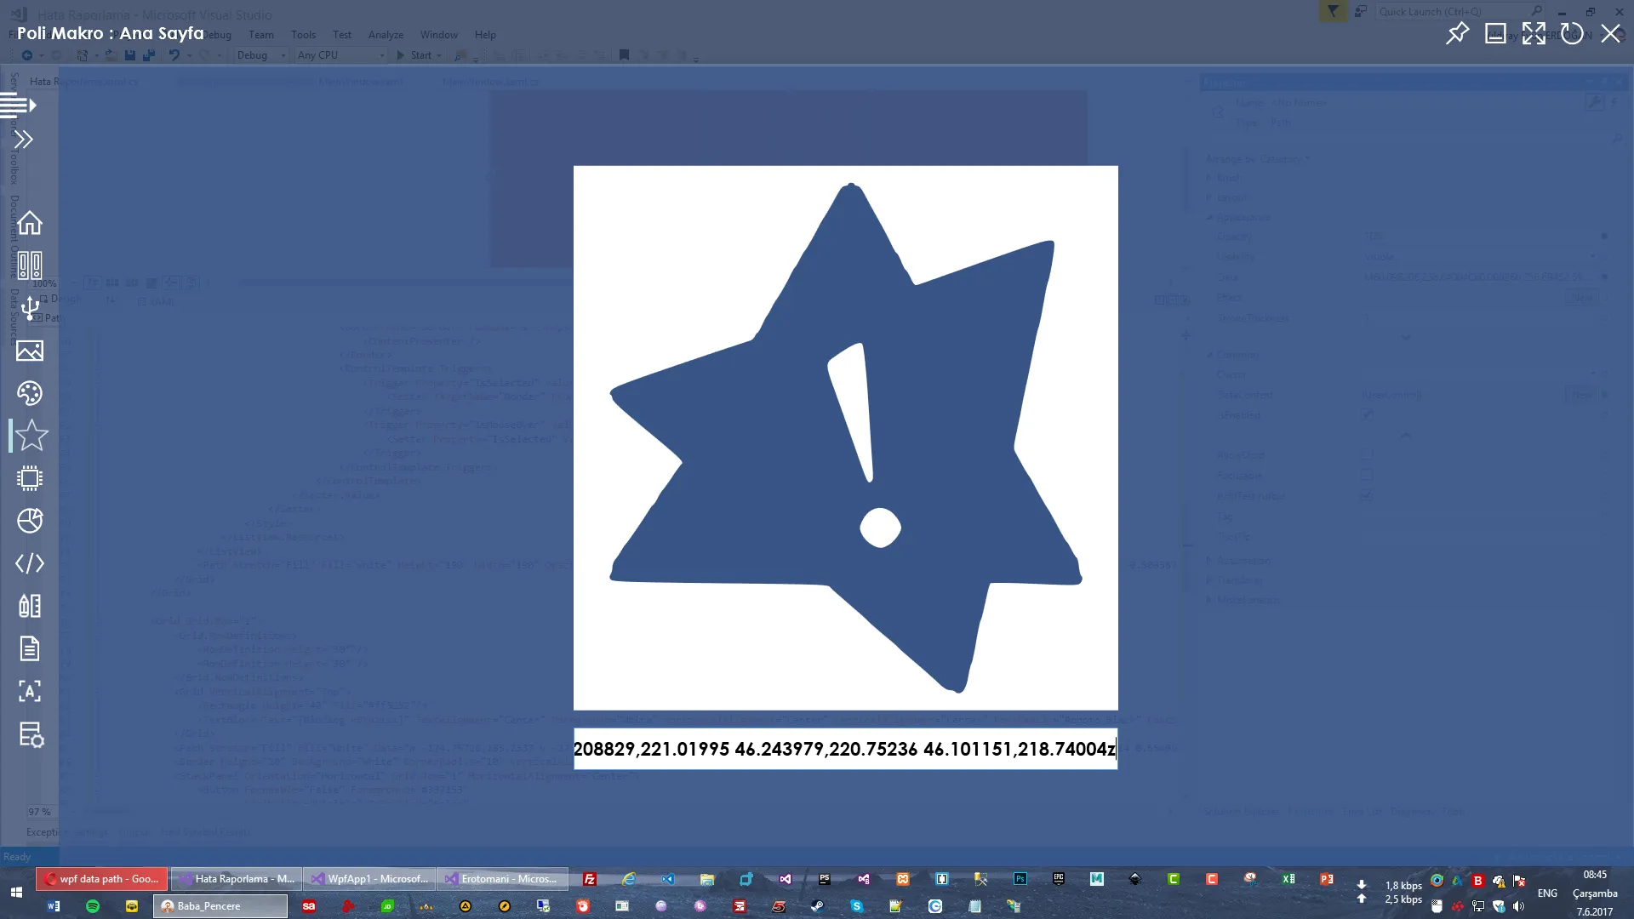
Task: Click the filter funnel icon near Quick Launch
Action: click(x=1333, y=12)
